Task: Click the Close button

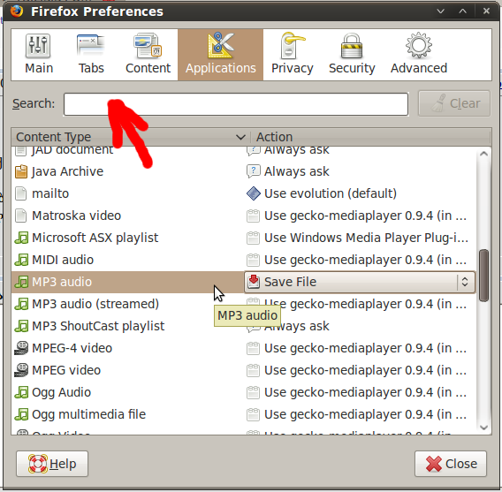Action: pyautogui.click(x=451, y=464)
